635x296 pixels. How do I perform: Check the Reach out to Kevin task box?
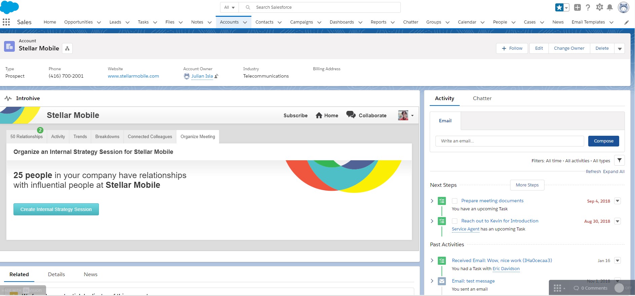point(455,221)
